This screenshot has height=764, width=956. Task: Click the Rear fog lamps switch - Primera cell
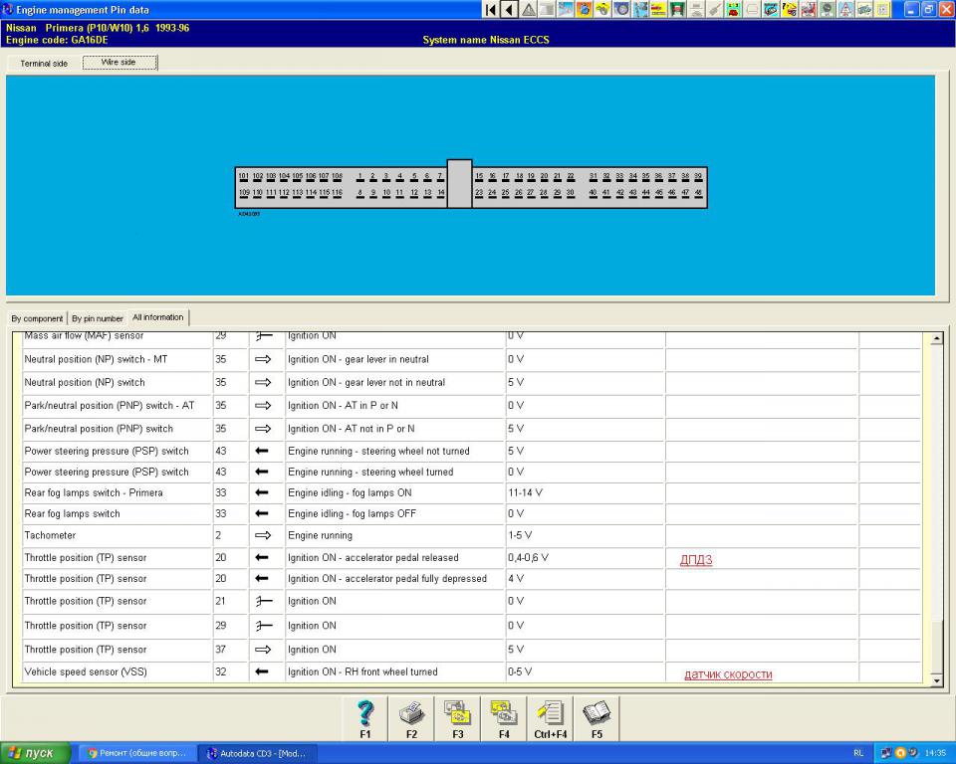coord(118,492)
